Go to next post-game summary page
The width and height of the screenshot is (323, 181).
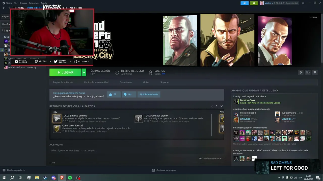(217, 106)
